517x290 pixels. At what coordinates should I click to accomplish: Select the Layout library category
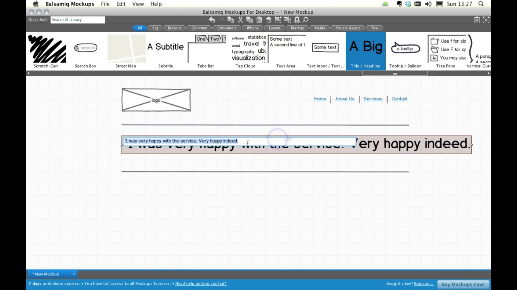pos(275,28)
